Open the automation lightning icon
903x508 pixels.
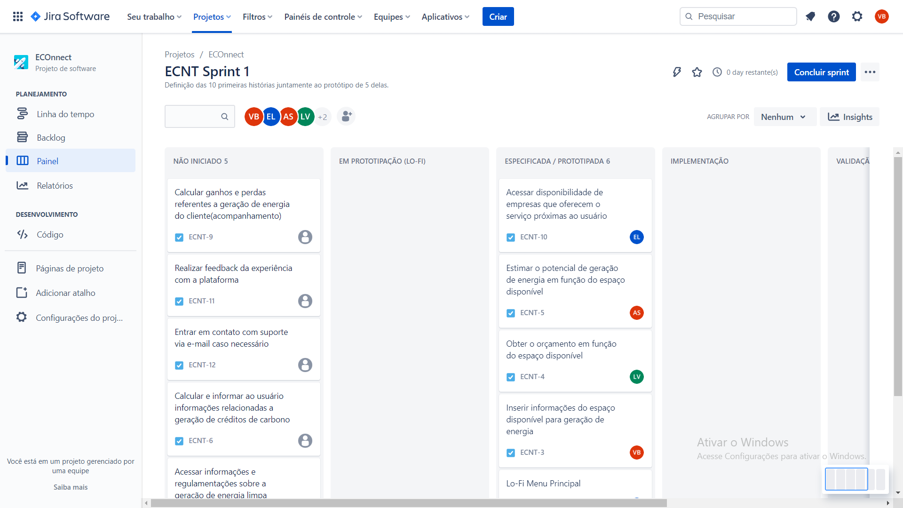click(x=677, y=72)
